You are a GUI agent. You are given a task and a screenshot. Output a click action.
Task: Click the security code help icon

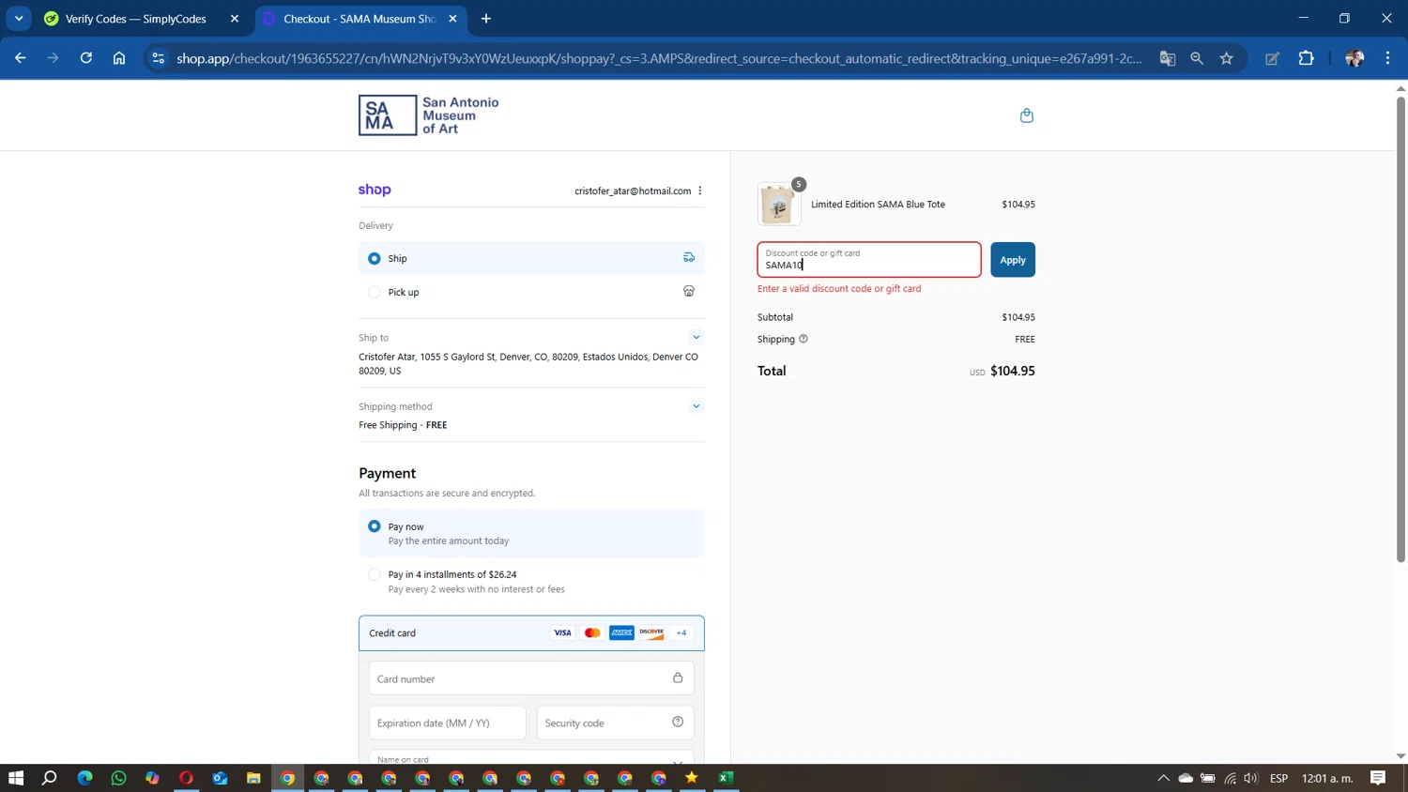pyautogui.click(x=678, y=722)
